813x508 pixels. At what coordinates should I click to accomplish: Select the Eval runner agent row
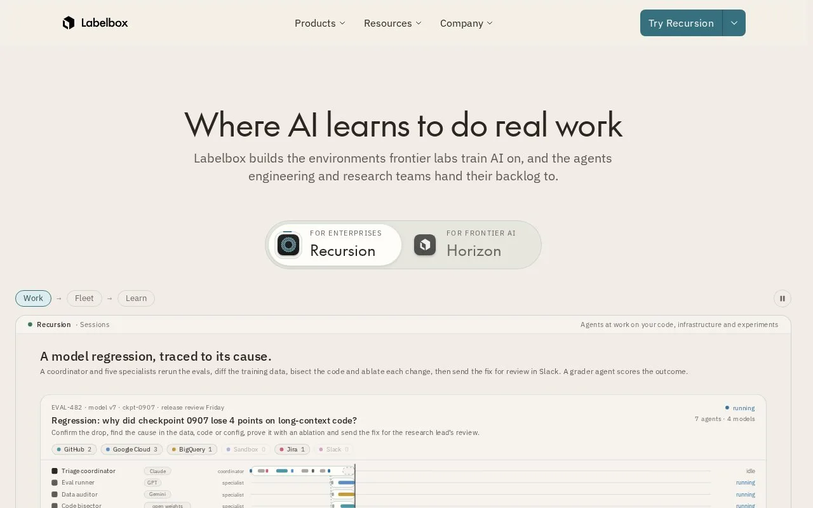pos(403,483)
